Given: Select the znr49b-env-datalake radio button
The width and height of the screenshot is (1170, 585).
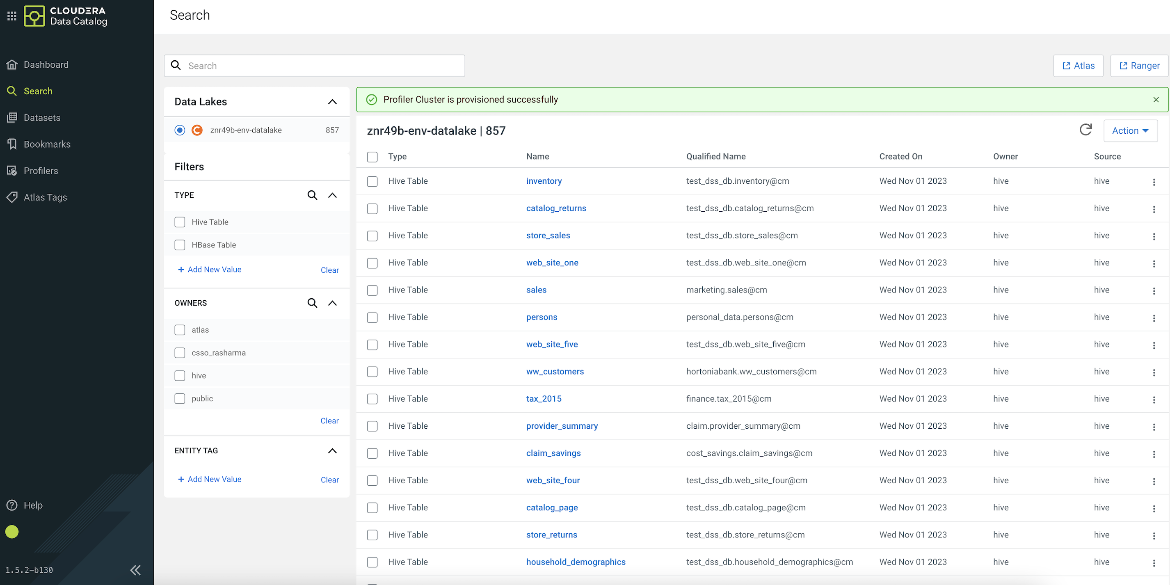Looking at the screenshot, I should 180,130.
